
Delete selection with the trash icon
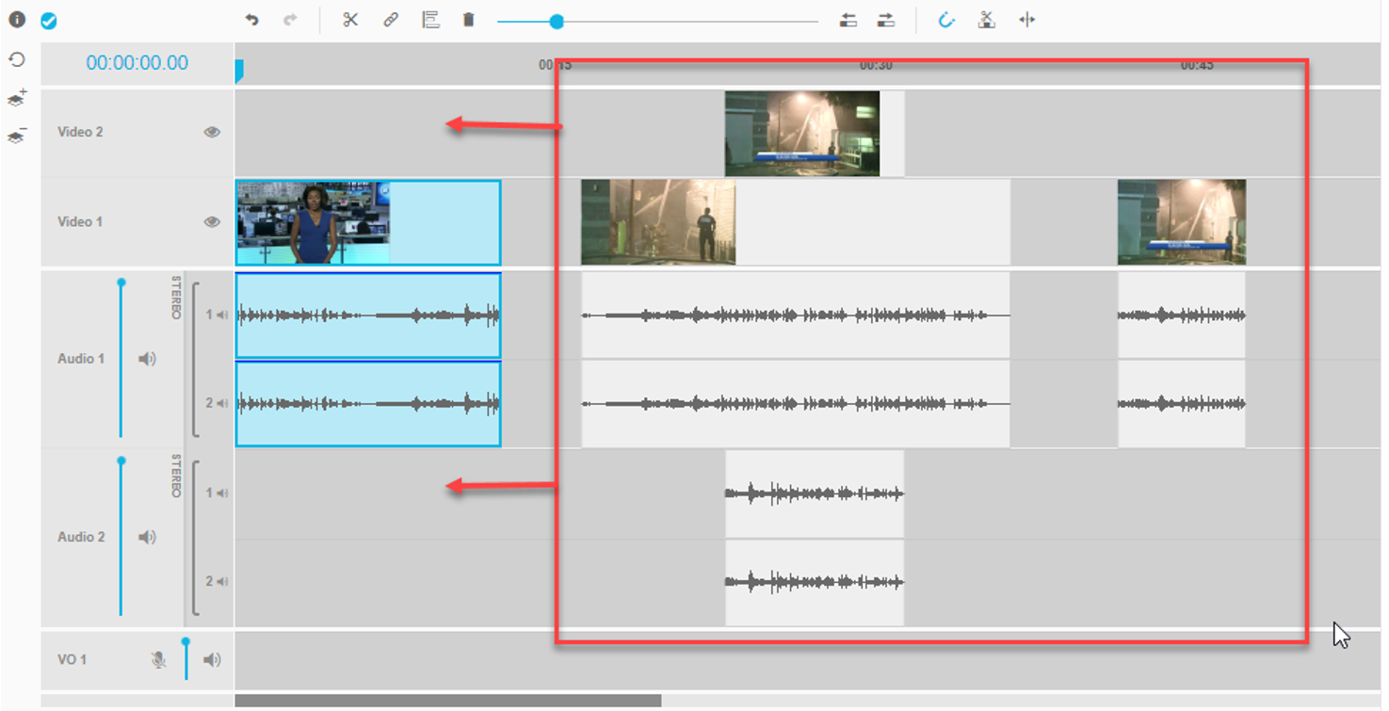[x=469, y=20]
